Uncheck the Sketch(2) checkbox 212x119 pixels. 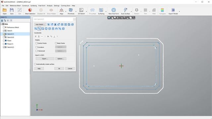coord(4,47)
